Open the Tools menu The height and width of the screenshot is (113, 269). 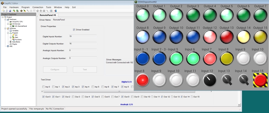[x=48, y=7]
